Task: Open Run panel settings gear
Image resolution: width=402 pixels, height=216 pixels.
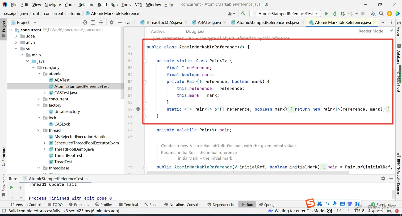Action: (x=383, y=178)
